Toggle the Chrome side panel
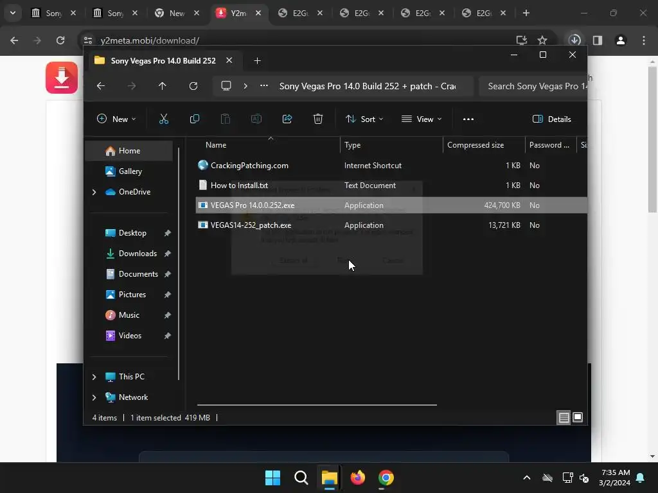This screenshot has height=493, width=658. click(598, 40)
